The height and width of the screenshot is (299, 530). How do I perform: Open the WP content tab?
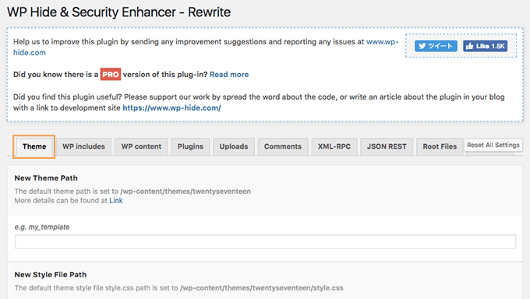pos(141,146)
